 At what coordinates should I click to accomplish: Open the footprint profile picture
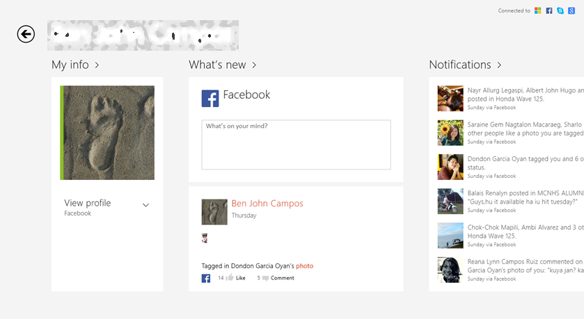[x=107, y=133]
